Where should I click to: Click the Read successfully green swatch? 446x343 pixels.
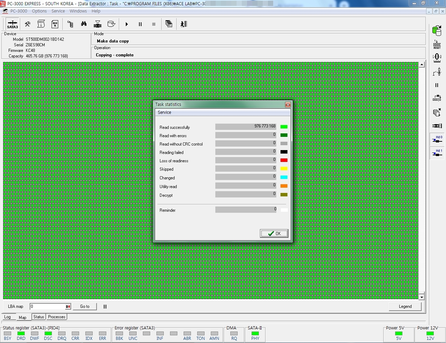284,127
